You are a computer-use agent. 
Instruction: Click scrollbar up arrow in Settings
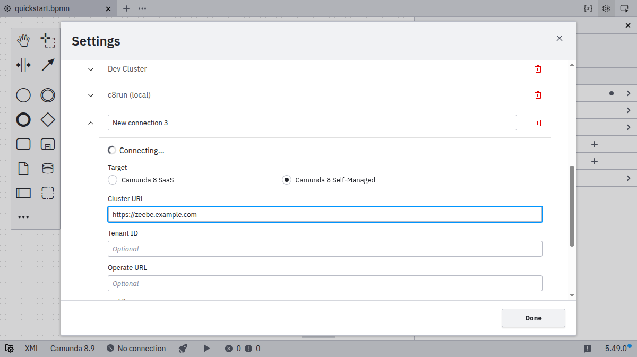coord(572,65)
